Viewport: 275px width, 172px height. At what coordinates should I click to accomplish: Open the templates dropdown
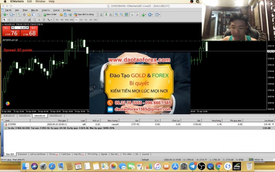pos(157,14)
